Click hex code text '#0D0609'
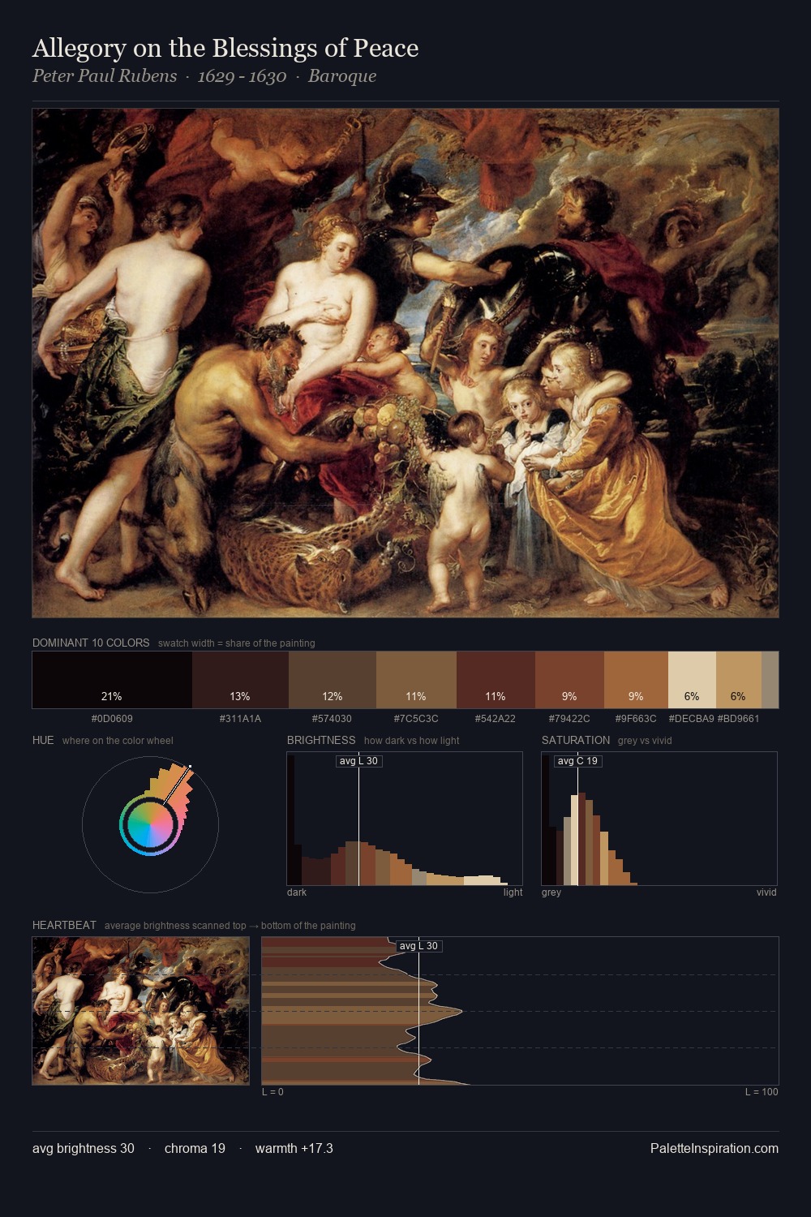Image resolution: width=811 pixels, height=1217 pixels. click(112, 719)
